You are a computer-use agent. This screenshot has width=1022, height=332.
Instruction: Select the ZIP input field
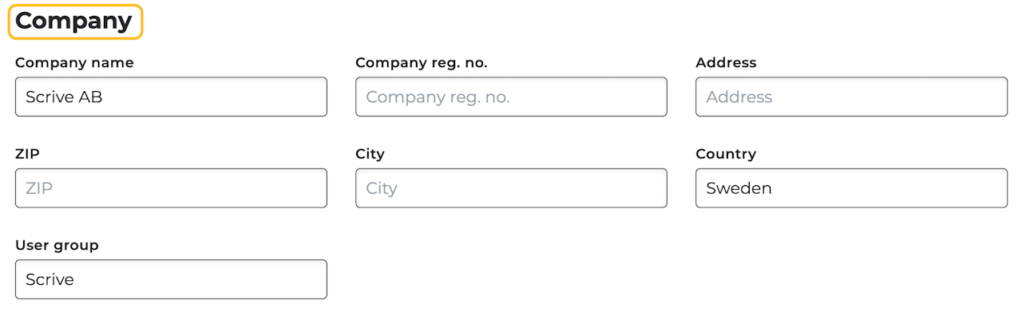[x=171, y=188]
